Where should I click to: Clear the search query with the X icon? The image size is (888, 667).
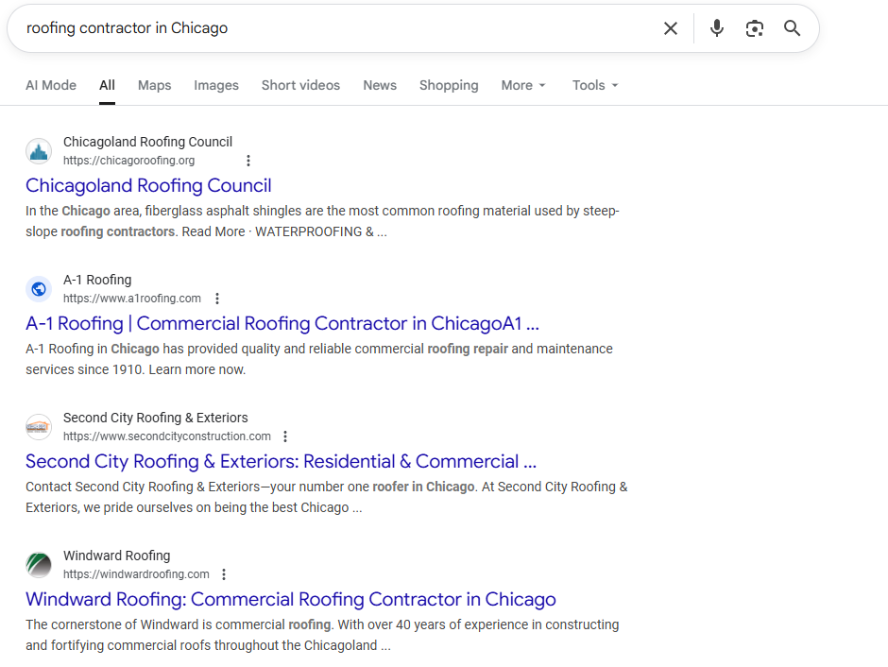(x=671, y=28)
